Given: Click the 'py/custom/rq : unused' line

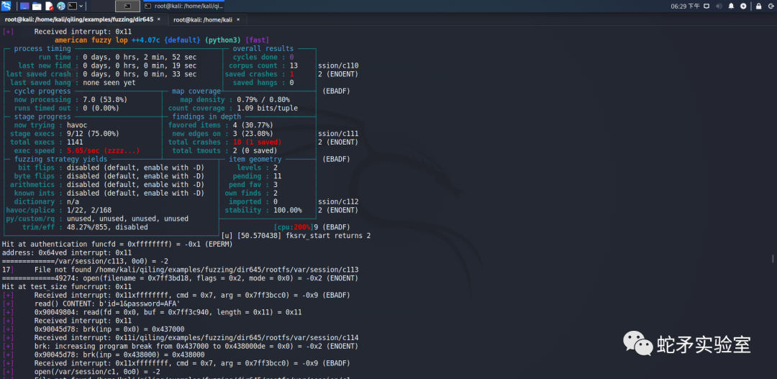Looking at the screenshot, I should tap(97, 219).
